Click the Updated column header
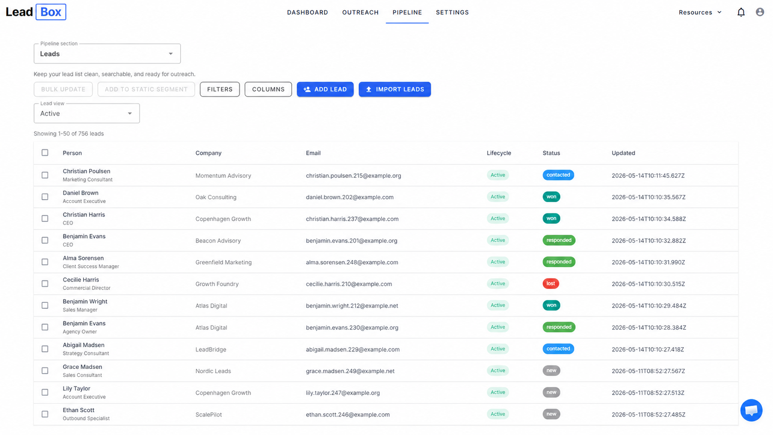Screen dimensions: 773x435 623,153
